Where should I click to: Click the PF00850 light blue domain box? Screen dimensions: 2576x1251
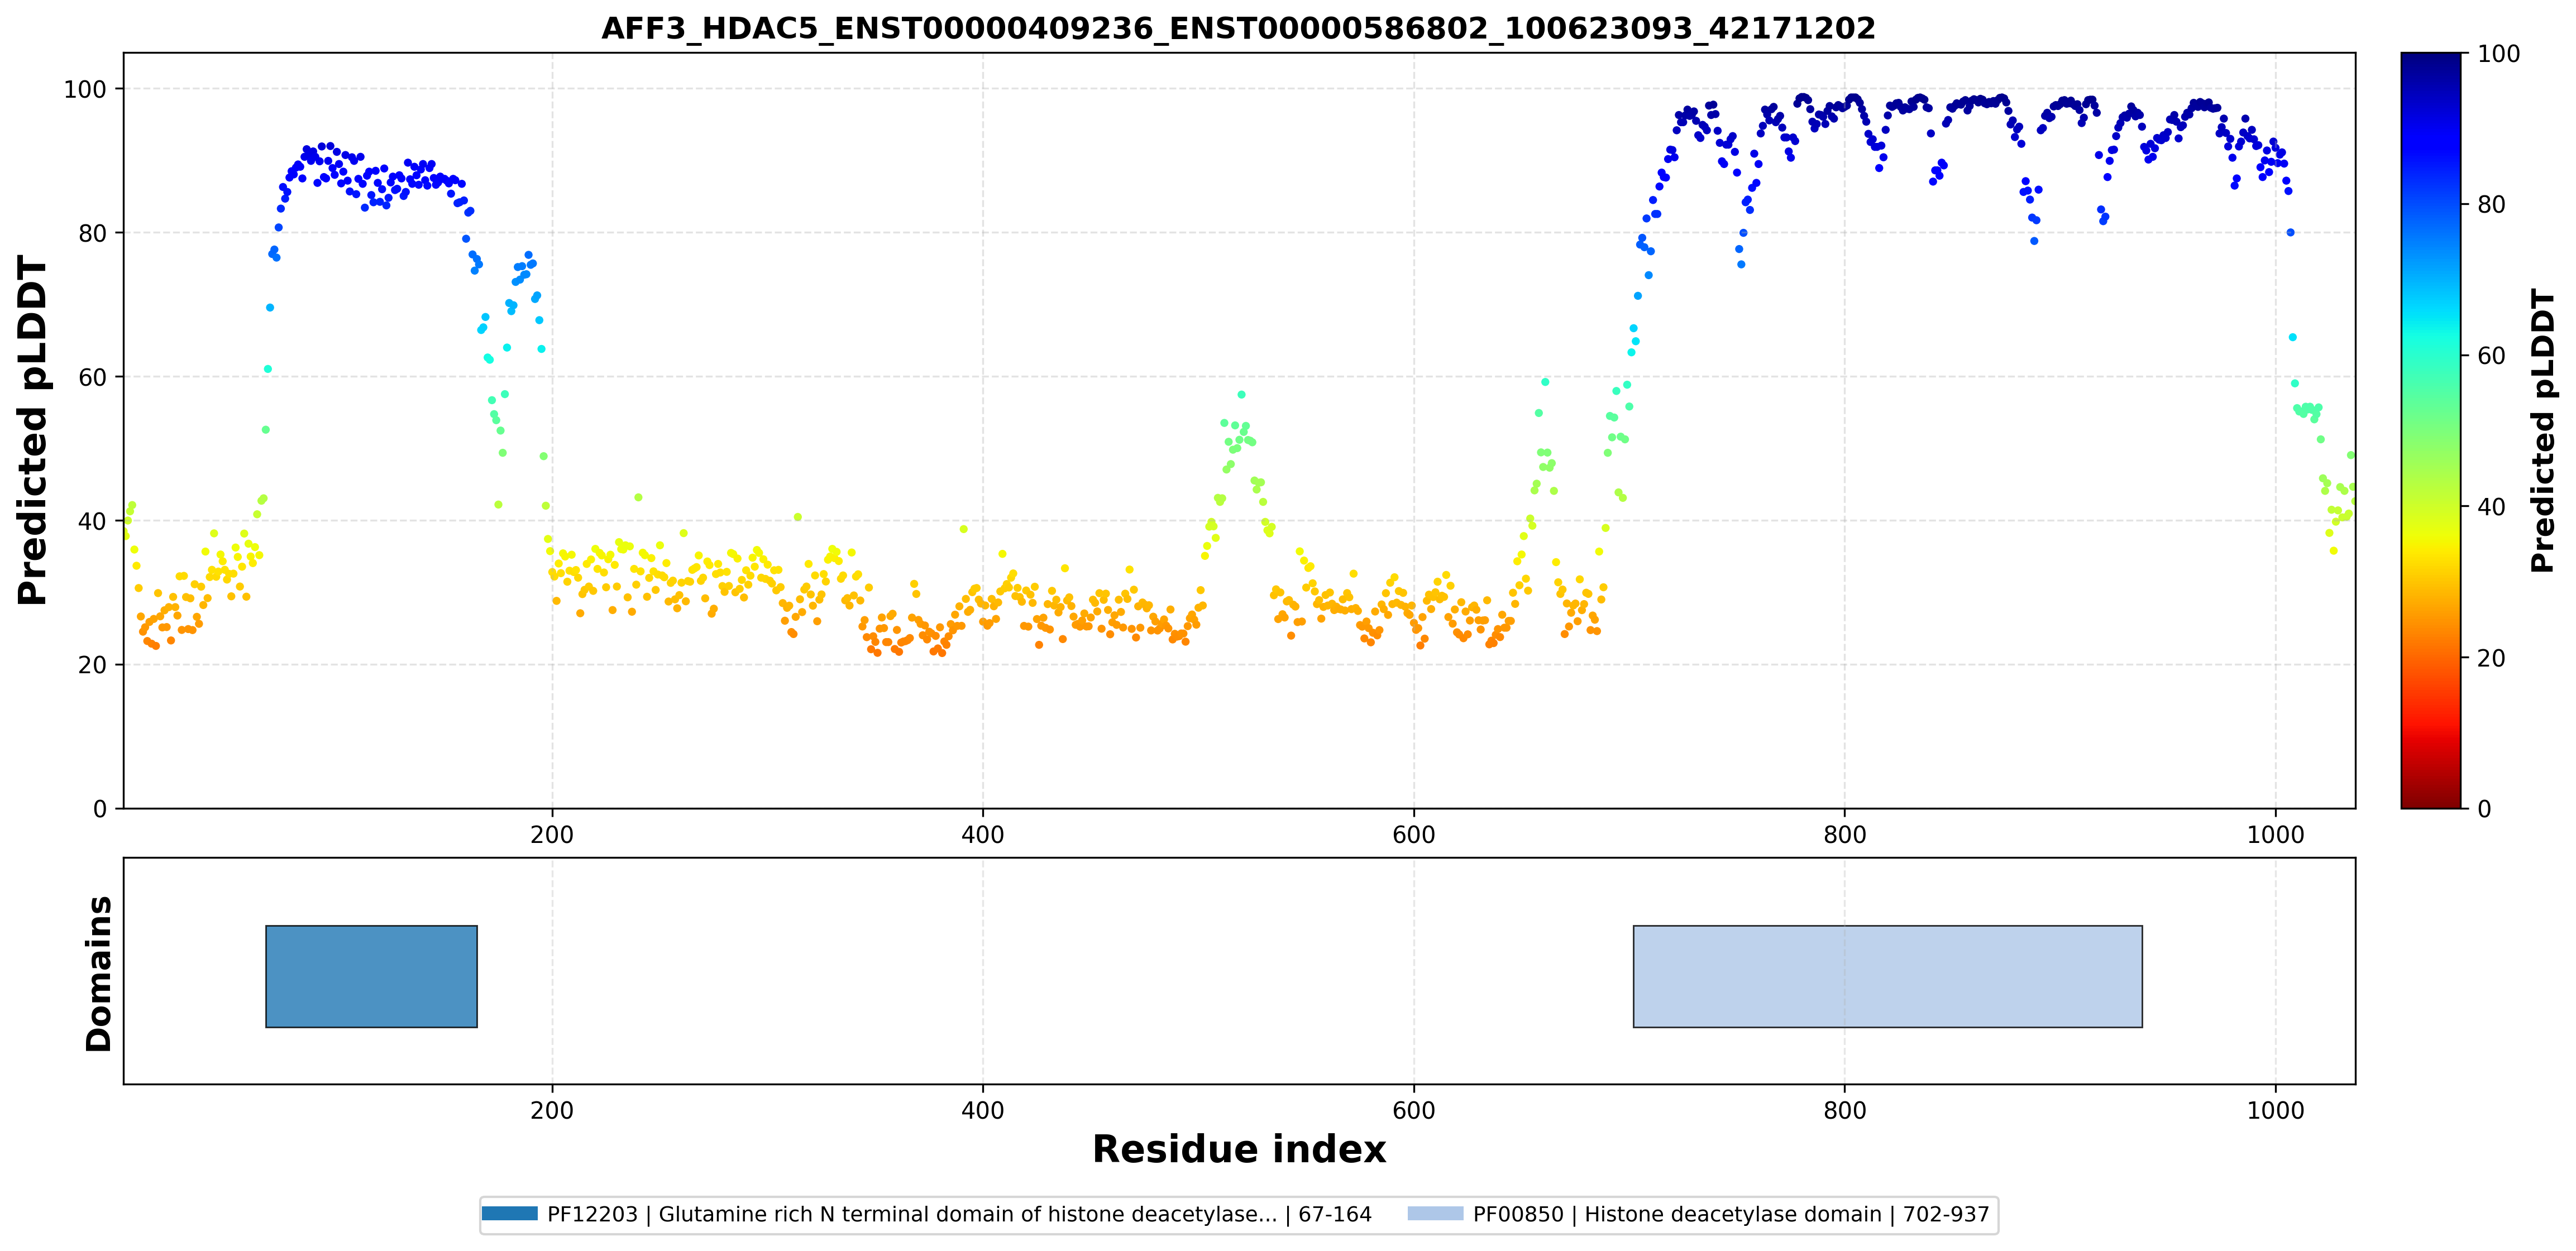[x=1887, y=976]
